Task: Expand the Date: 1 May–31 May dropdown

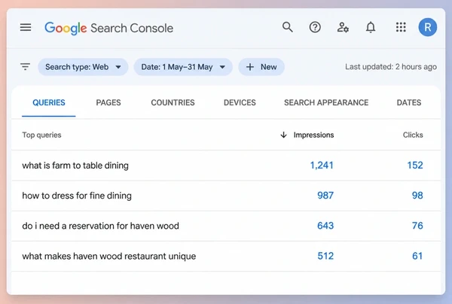Action: (183, 67)
